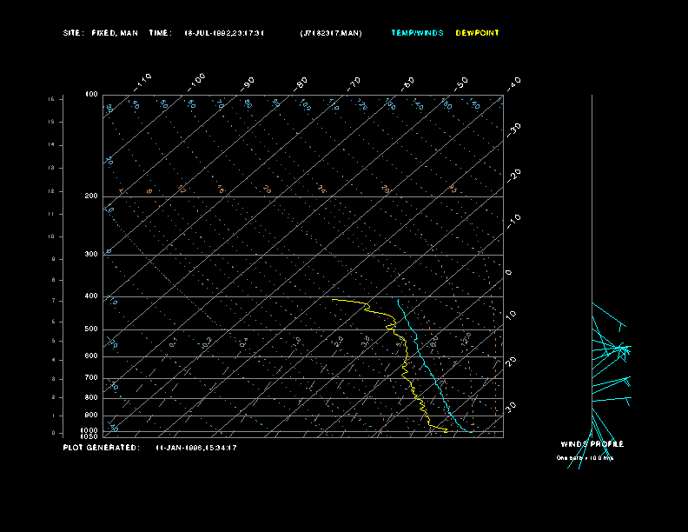Click the -40 temperature label at top-right corner
This screenshot has width=688, height=532.
[x=514, y=83]
